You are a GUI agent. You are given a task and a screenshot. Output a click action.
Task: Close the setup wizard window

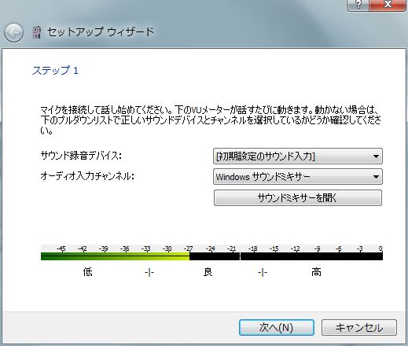(388, 5)
